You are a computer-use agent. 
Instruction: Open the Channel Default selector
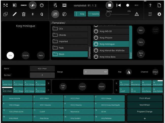click(155, 72)
